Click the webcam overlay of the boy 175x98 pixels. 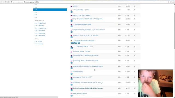pos(156,83)
